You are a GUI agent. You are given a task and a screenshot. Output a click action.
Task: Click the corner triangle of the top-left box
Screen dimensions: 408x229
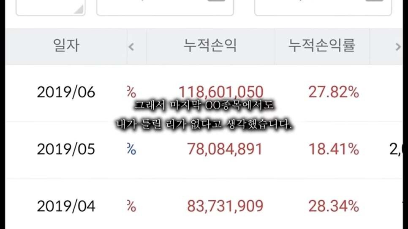pyautogui.click(x=79, y=10)
